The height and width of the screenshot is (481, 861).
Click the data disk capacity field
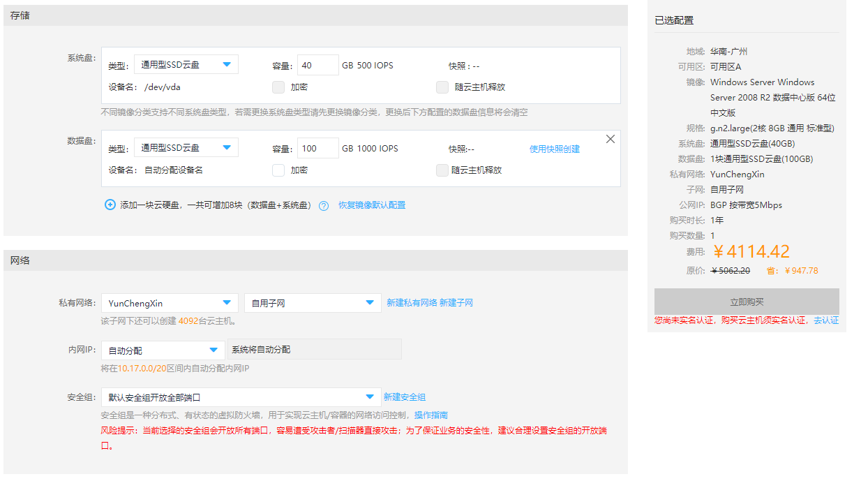pos(317,148)
